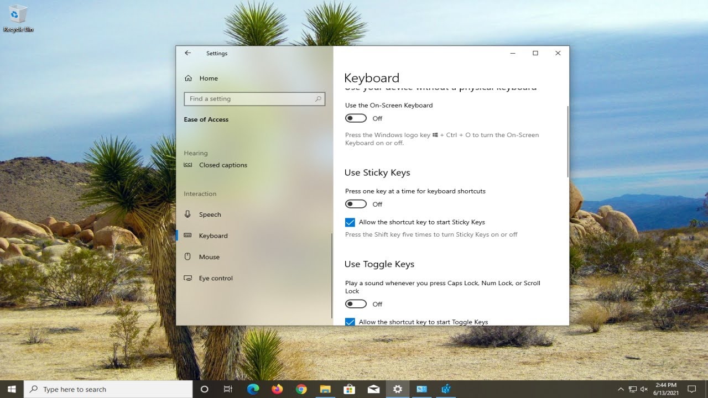Launch Microsoft Edge from the taskbar

[x=253, y=389]
